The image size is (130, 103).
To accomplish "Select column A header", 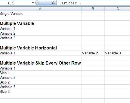I will coord(40,9).
